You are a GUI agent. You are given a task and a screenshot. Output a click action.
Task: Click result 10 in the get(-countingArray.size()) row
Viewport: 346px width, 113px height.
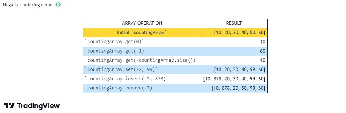[262, 60]
